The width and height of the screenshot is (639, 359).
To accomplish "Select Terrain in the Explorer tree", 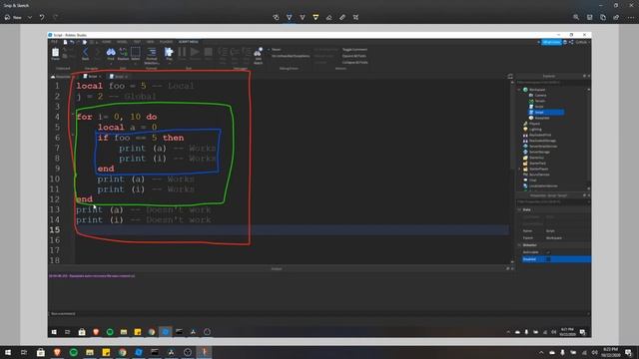I will point(539,101).
